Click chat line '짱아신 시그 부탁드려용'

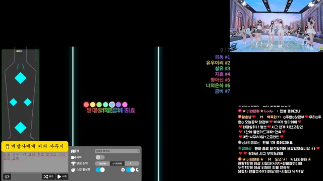pyautogui.click(x=266, y=153)
